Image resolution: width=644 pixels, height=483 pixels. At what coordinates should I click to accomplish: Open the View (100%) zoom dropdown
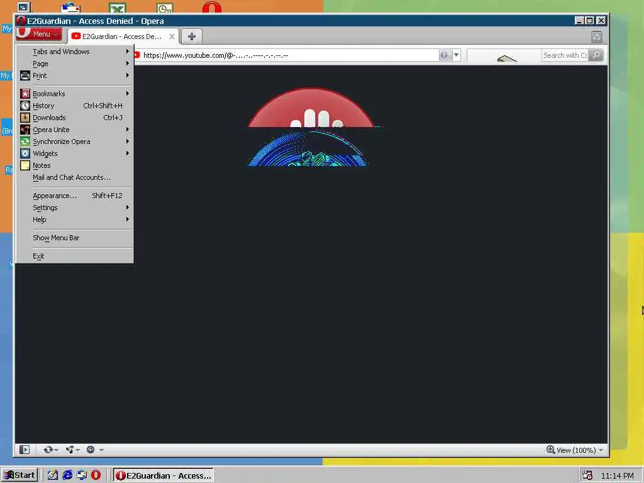pyautogui.click(x=575, y=450)
